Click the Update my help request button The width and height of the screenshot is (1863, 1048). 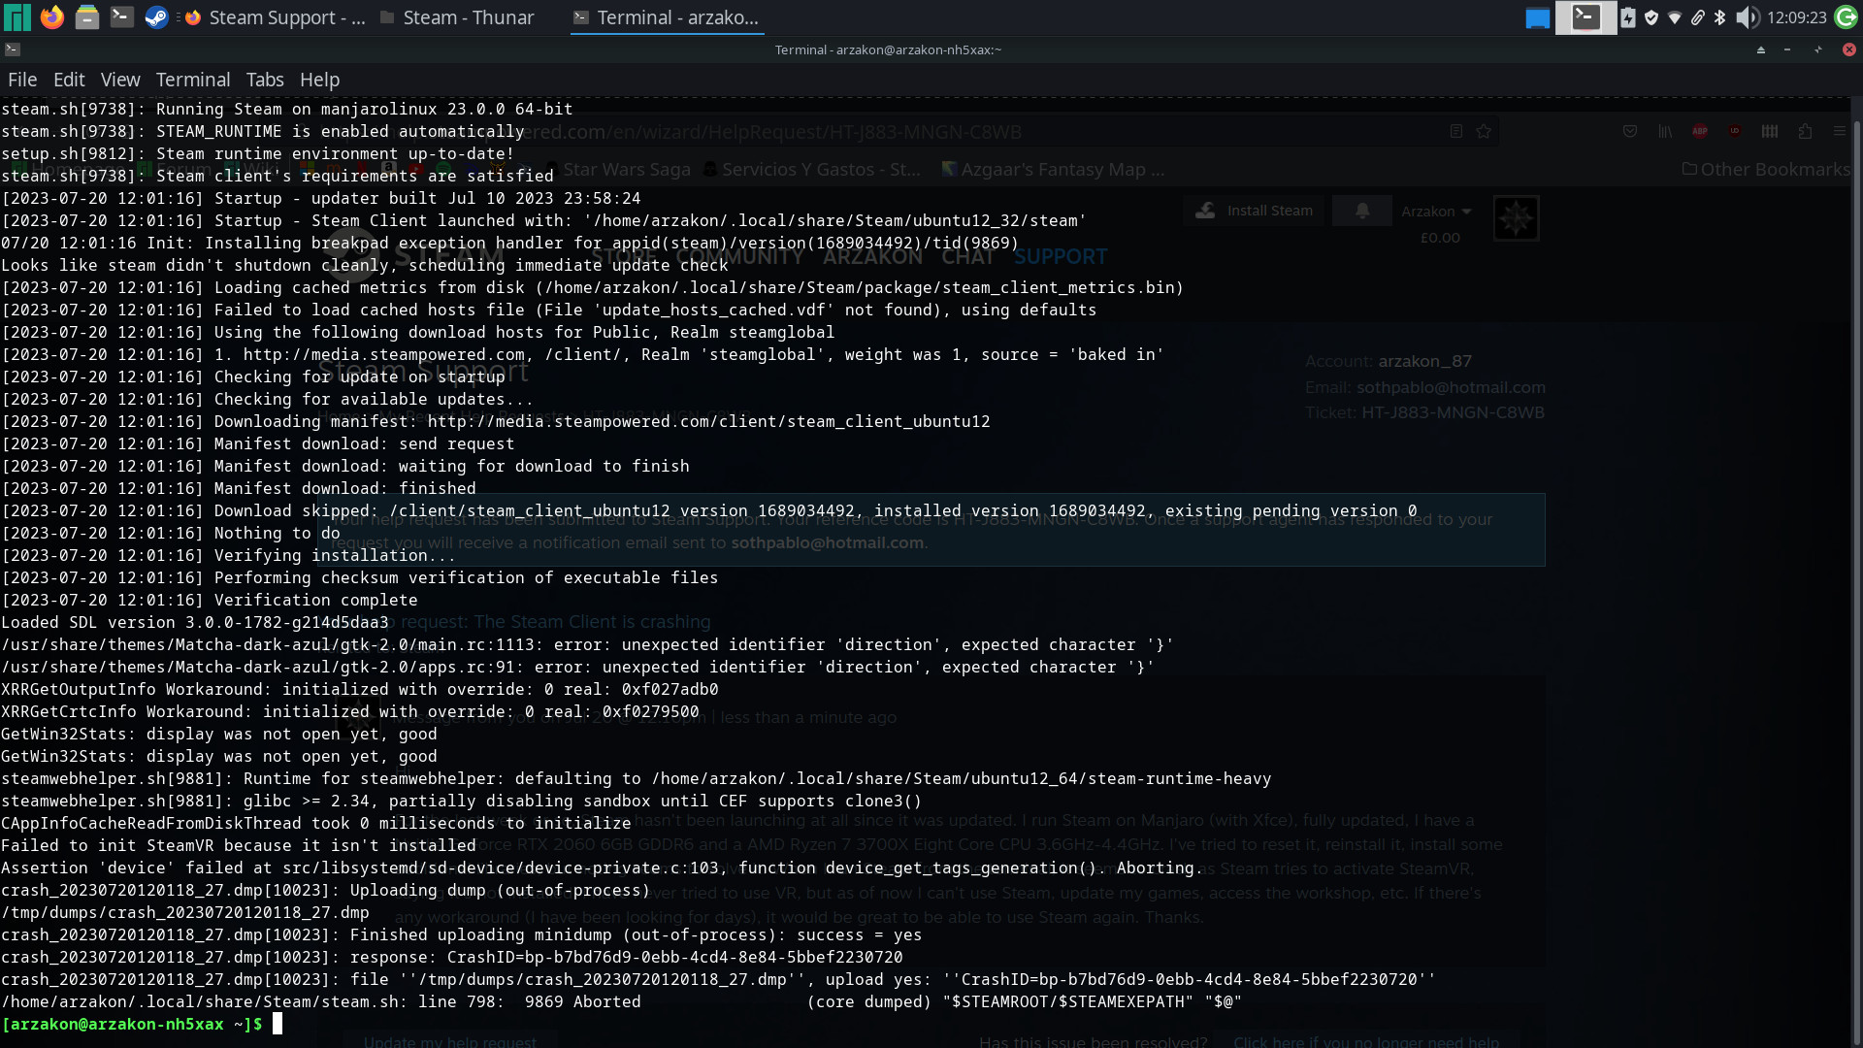click(x=451, y=1041)
